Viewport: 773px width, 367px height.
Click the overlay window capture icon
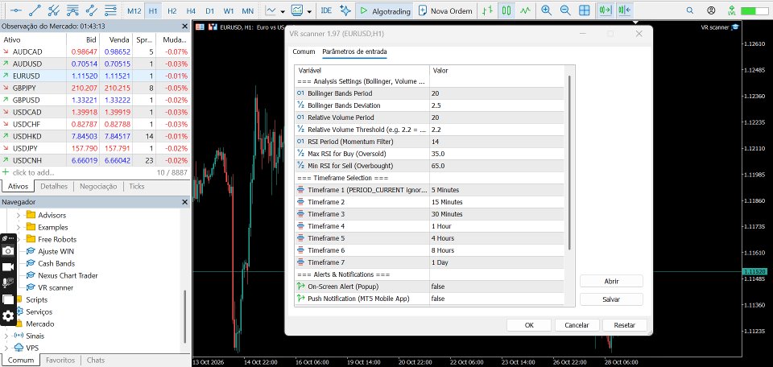pyautogui.click(x=8, y=299)
